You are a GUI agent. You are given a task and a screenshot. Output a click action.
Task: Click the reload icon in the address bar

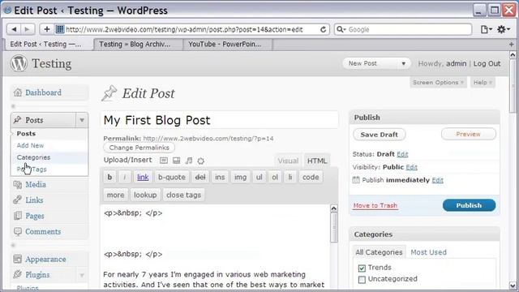(323, 29)
